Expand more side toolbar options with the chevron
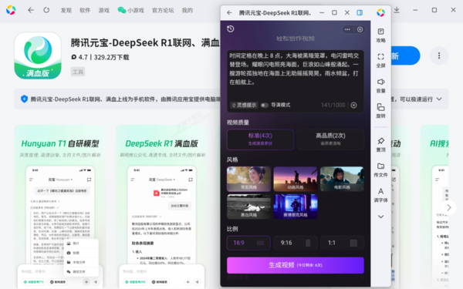The height and width of the screenshot is (289, 463). point(380,217)
